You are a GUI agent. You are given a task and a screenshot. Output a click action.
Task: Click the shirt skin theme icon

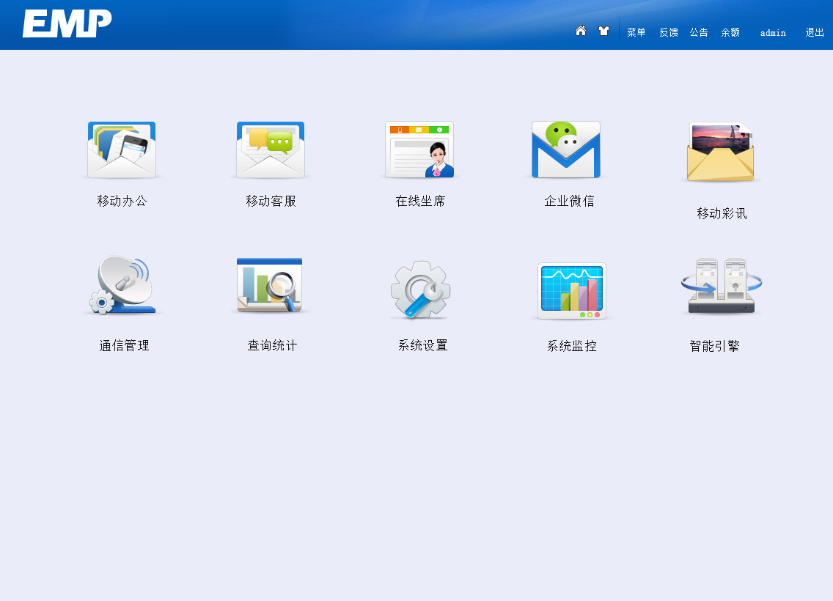[603, 31]
